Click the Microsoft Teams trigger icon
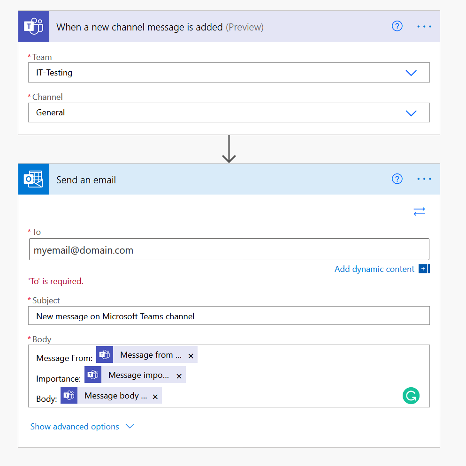This screenshot has height=466, width=466. [x=34, y=26]
